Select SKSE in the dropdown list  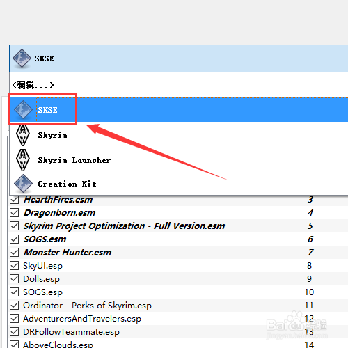click(179, 110)
